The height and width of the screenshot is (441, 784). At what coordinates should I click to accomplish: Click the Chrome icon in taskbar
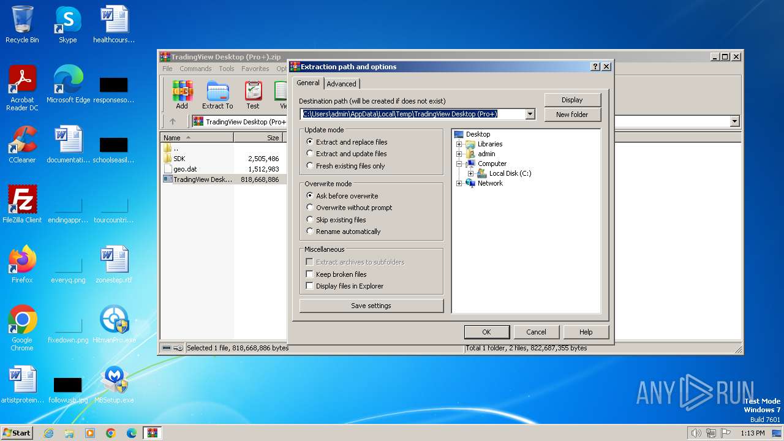[x=111, y=433]
